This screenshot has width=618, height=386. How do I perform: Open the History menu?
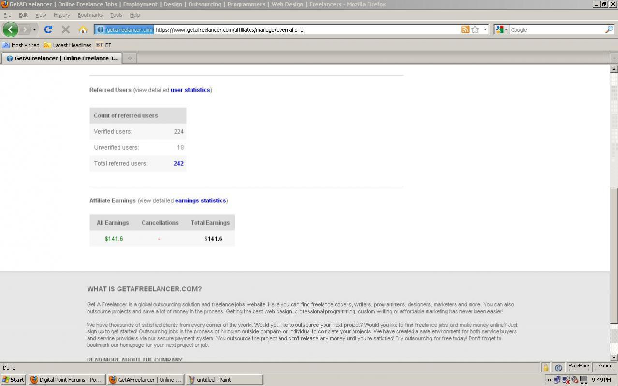pyautogui.click(x=62, y=15)
